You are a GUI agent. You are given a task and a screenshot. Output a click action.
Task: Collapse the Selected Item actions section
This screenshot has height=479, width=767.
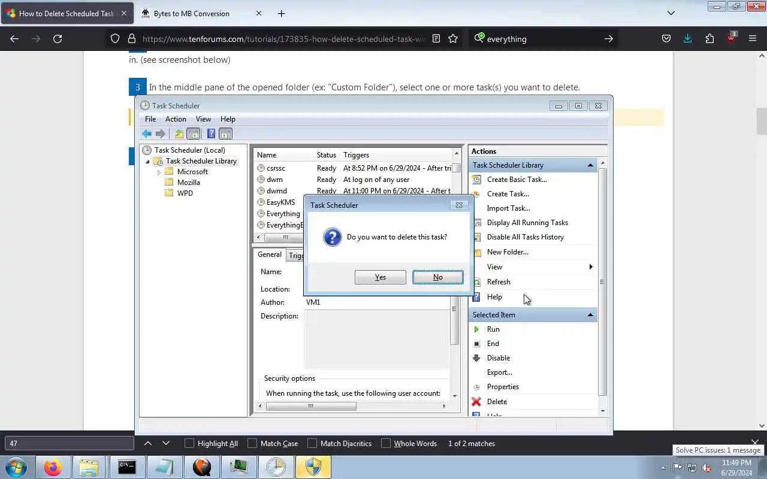pos(590,315)
